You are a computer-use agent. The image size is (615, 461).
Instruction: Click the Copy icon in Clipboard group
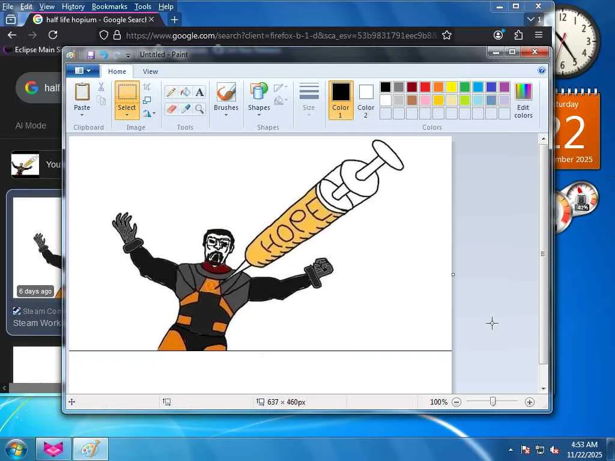pyautogui.click(x=101, y=100)
